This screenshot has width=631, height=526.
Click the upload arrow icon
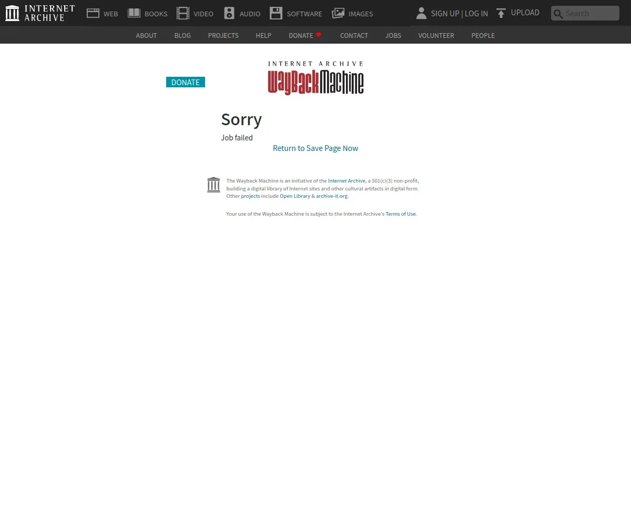tap(501, 13)
